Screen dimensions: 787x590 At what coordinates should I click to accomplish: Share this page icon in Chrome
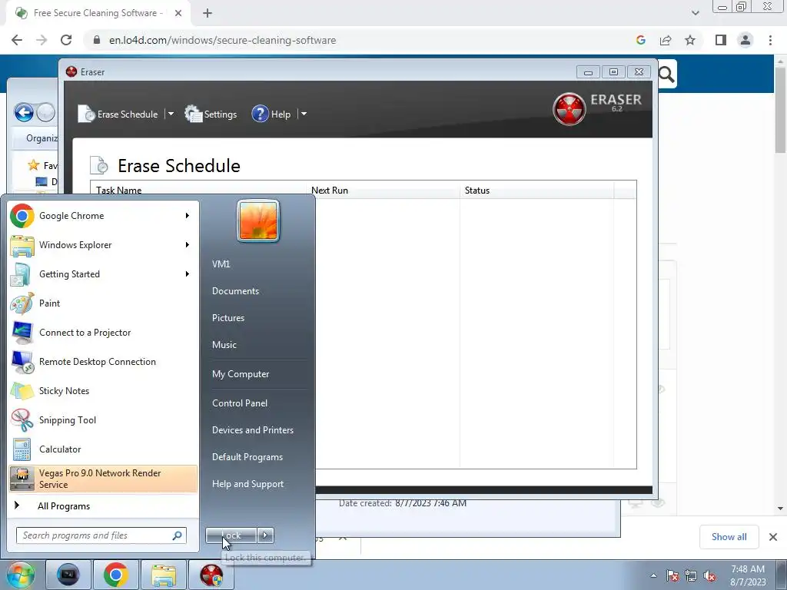[x=666, y=40]
